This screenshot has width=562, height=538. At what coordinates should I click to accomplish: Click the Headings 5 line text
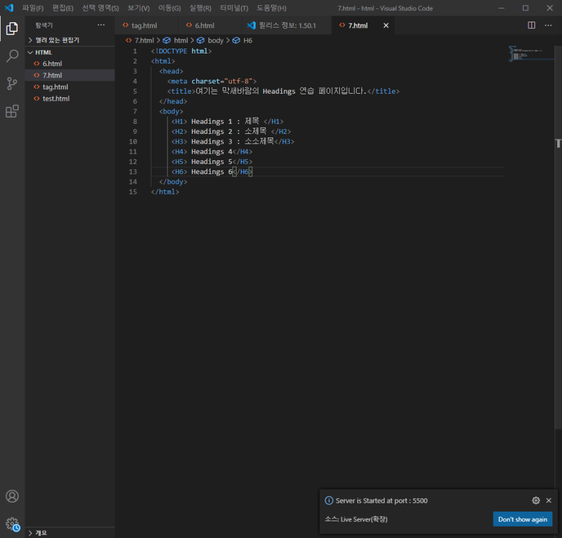coord(212,162)
